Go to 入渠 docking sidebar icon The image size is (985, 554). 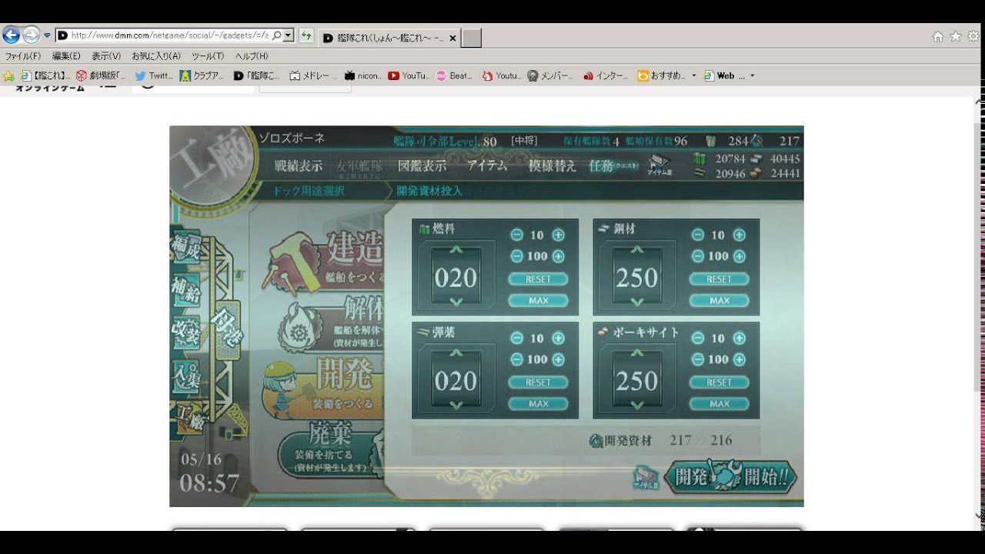[x=185, y=377]
